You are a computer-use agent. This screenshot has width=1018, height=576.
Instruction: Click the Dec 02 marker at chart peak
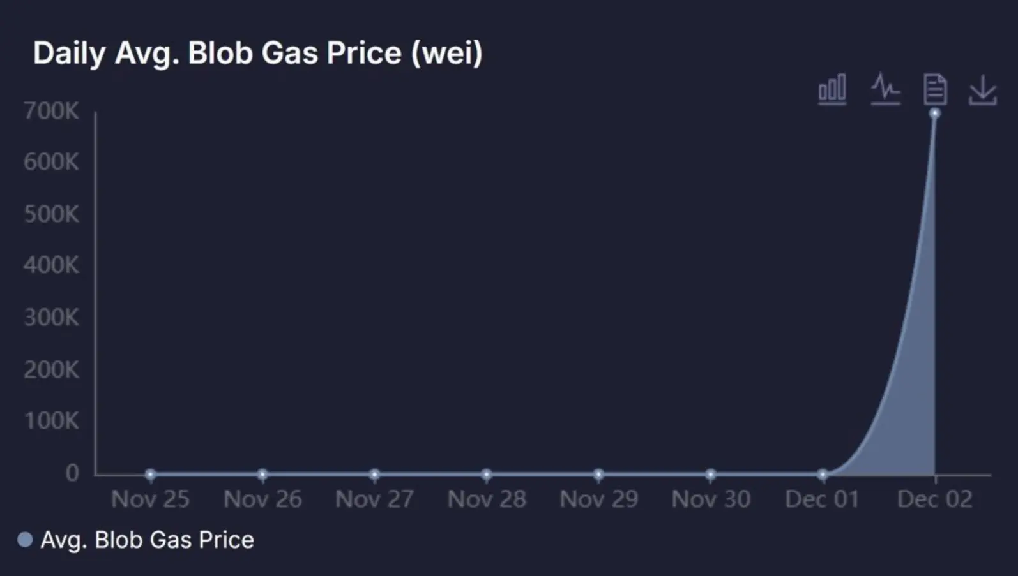point(935,113)
